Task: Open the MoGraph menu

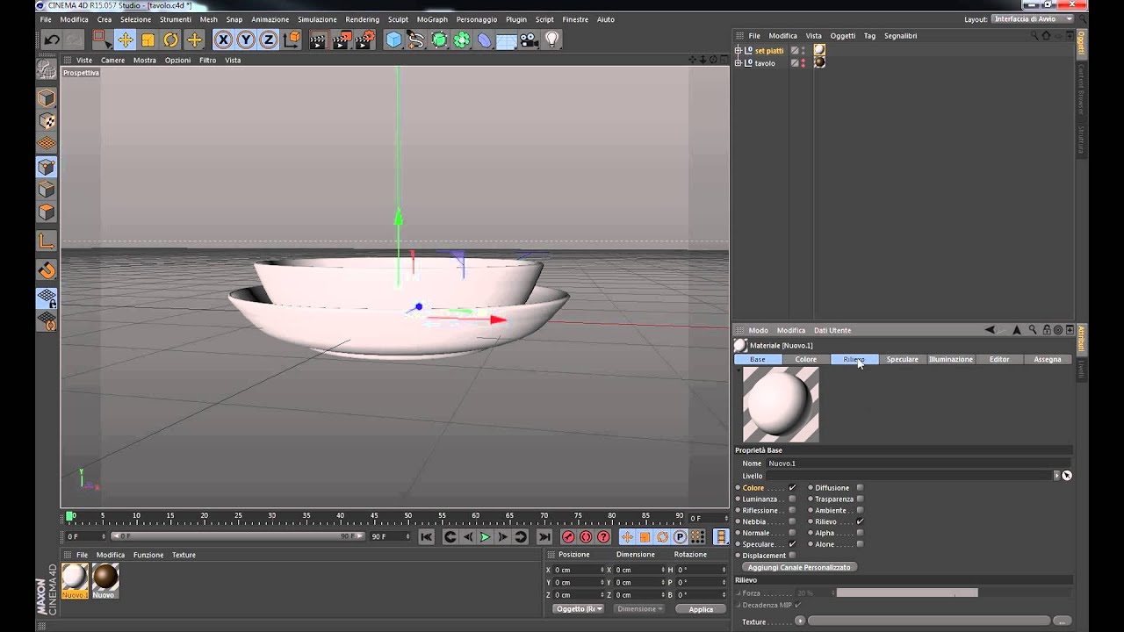Action: click(x=432, y=19)
